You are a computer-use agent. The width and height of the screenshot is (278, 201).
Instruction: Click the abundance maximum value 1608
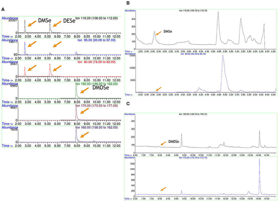(x=14, y=130)
